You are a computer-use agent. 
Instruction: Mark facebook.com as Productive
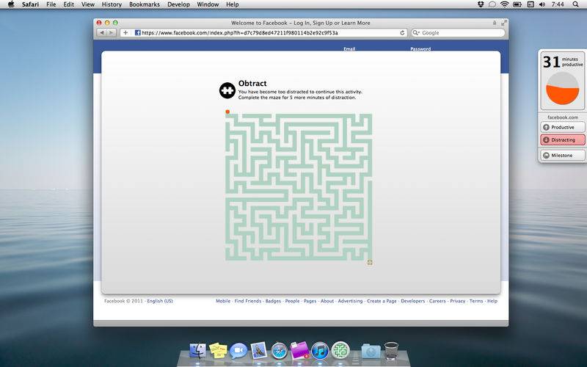click(x=563, y=127)
